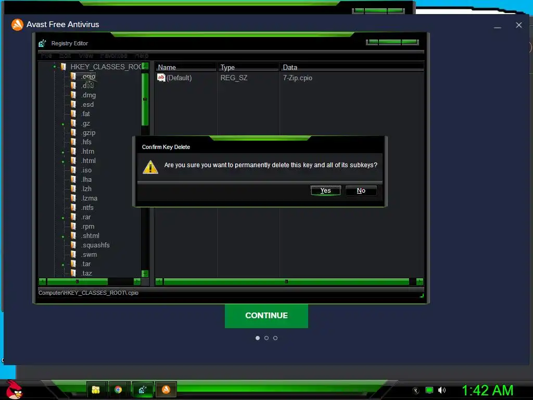Open File Explorer from the taskbar
The width and height of the screenshot is (533, 400).
[x=96, y=390]
